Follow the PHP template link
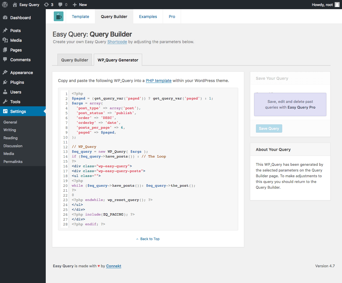The image size is (342, 283). [159, 81]
